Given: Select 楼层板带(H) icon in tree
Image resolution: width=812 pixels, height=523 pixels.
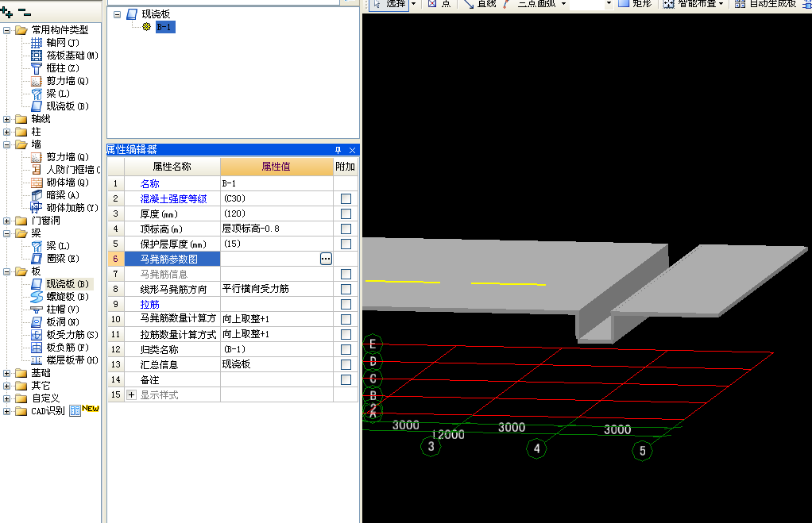Looking at the screenshot, I should [x=37, y=360].
